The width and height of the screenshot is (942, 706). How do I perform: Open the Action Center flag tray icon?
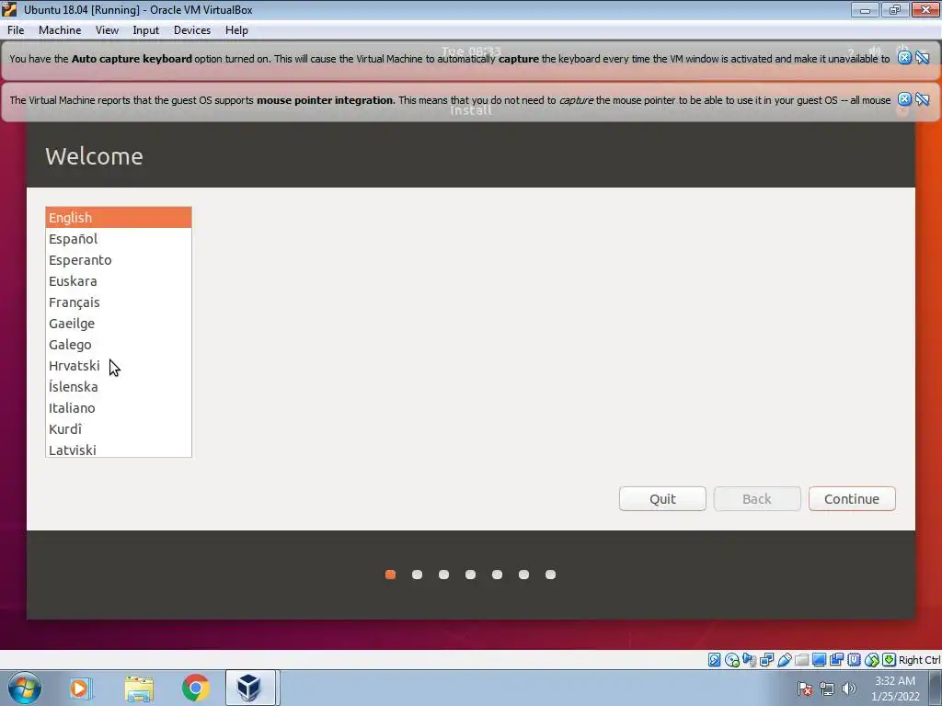tap(805, 689)
